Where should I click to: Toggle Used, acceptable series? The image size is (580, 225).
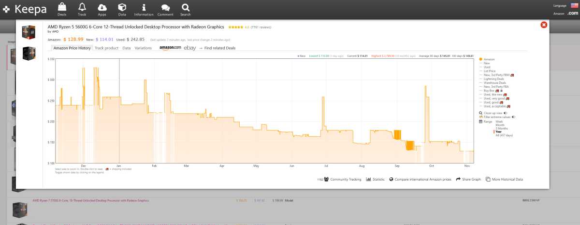pyautogui.click(x=495, y=106)
